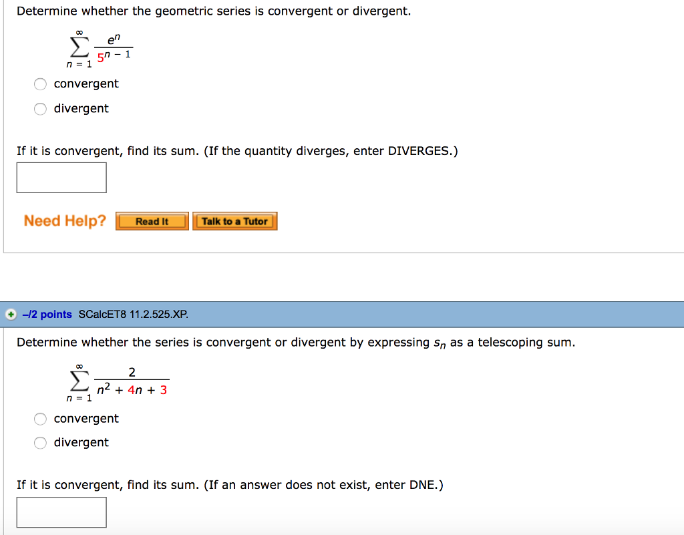
Task: Select divergent for the telescoping series
Action: click(40, 442)
